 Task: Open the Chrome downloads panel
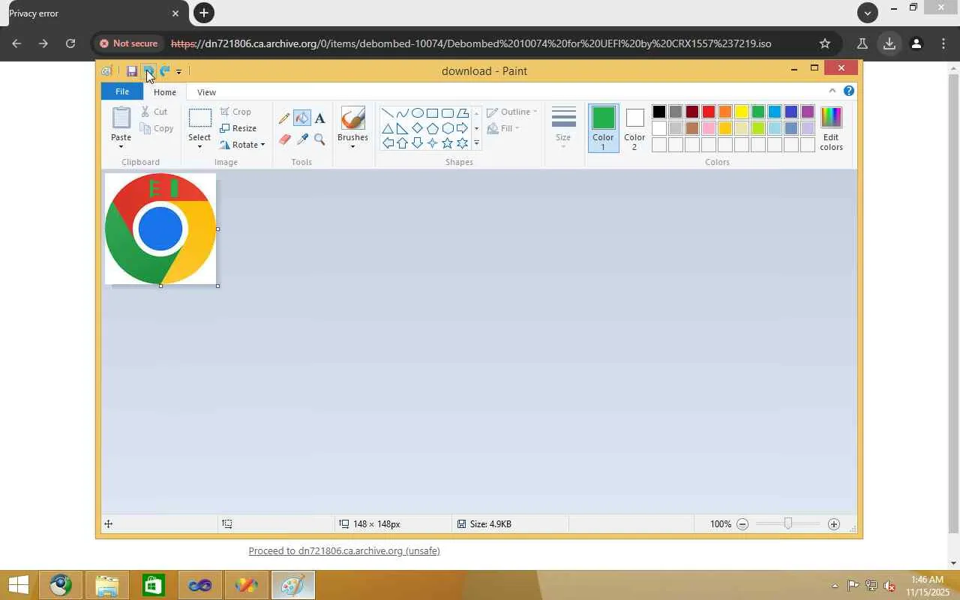point(889,43)
